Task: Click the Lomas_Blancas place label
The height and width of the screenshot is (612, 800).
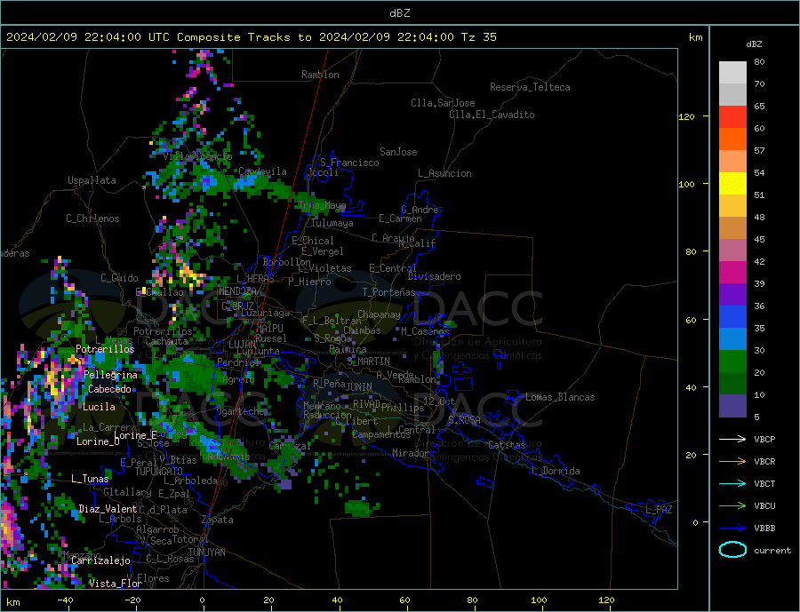Action: pos(560,397)
